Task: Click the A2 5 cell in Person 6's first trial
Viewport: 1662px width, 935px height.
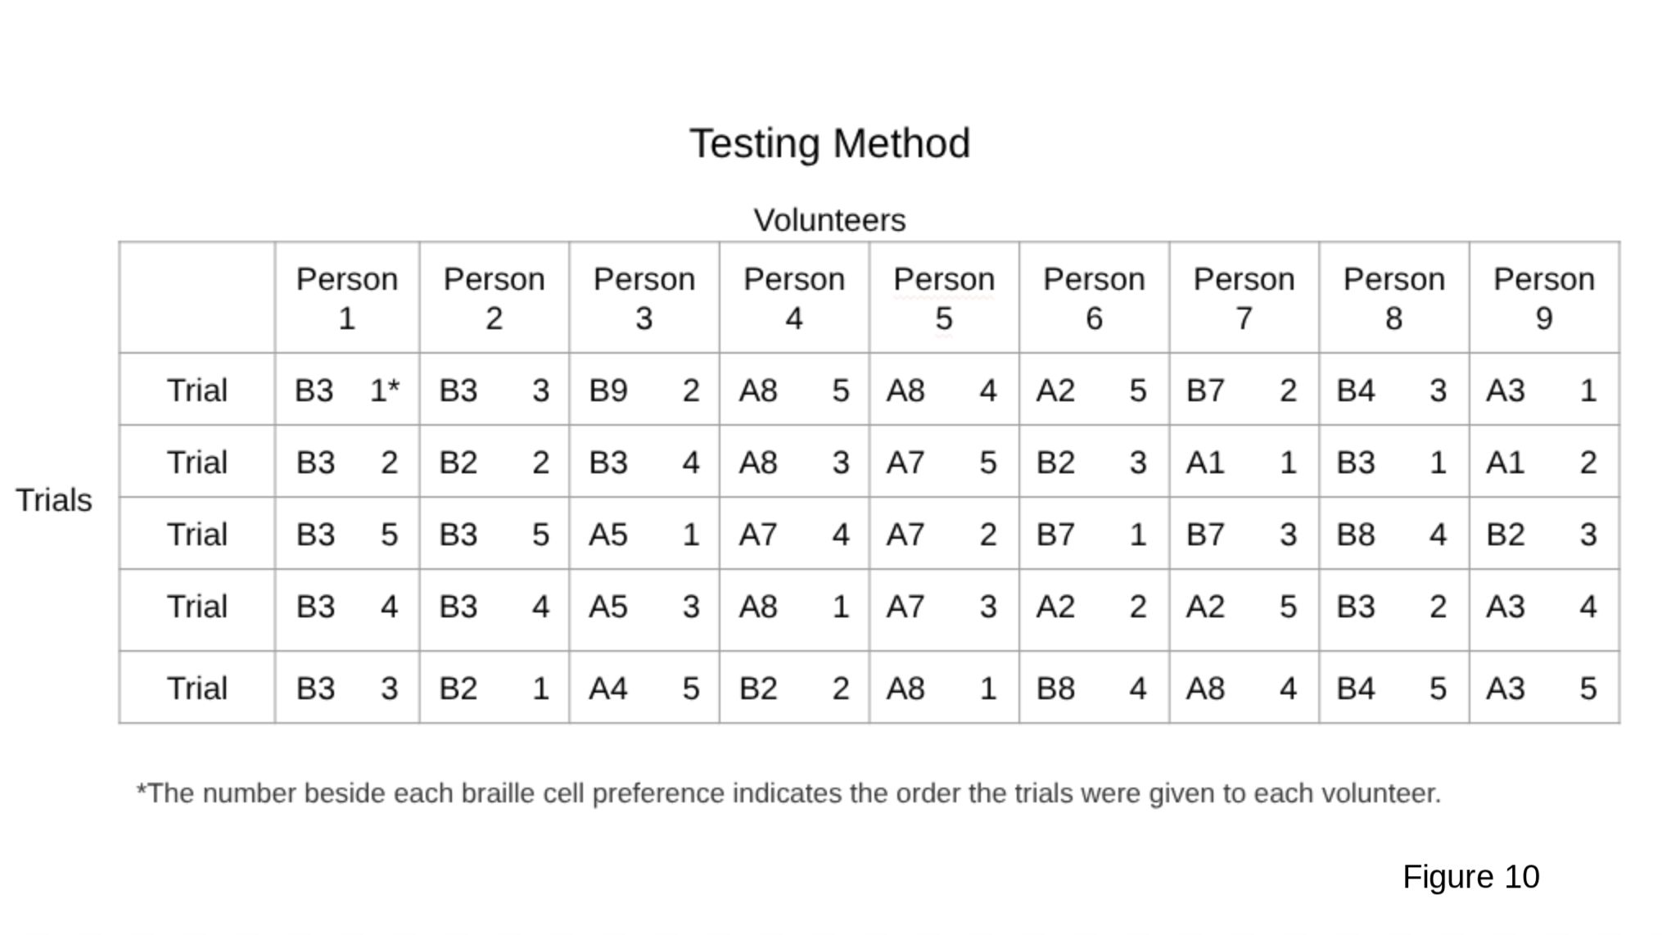Action: (1094, 390)
